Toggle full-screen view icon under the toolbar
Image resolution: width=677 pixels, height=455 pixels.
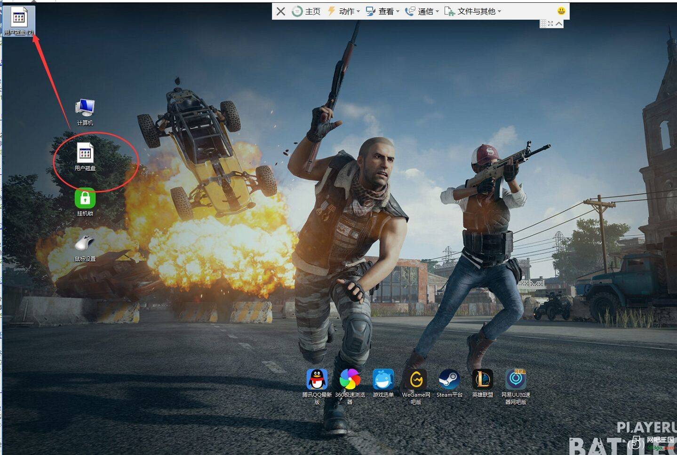(550, 24)
